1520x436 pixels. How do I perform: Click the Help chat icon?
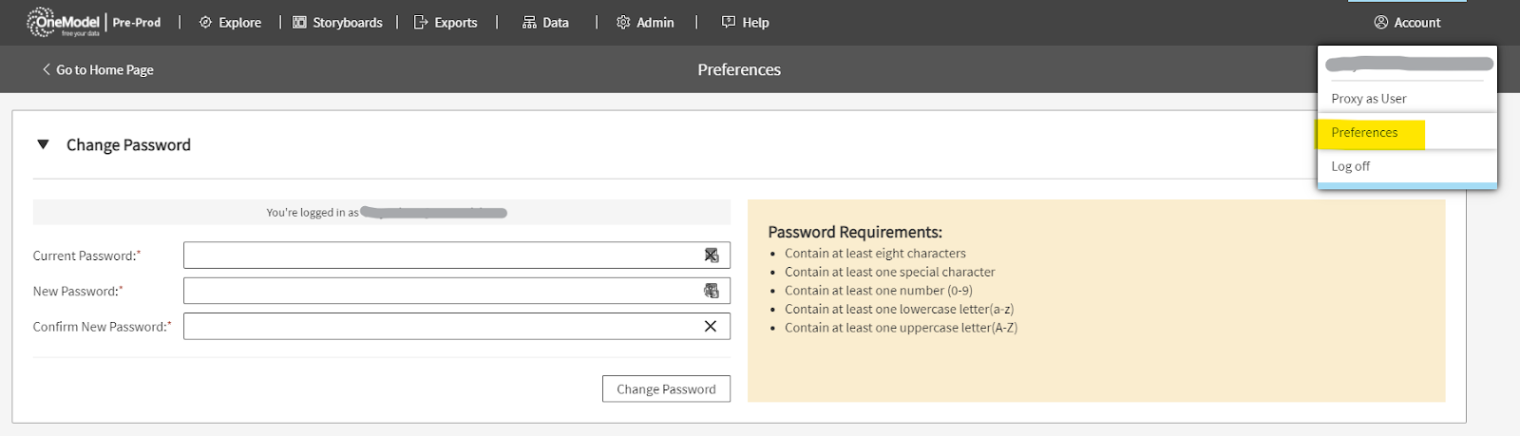pos(729,22)
